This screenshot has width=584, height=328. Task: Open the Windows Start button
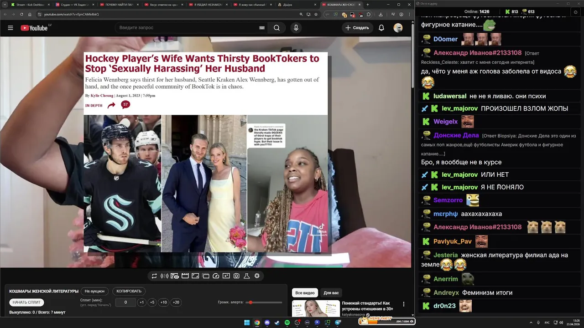tap(247, 323)
